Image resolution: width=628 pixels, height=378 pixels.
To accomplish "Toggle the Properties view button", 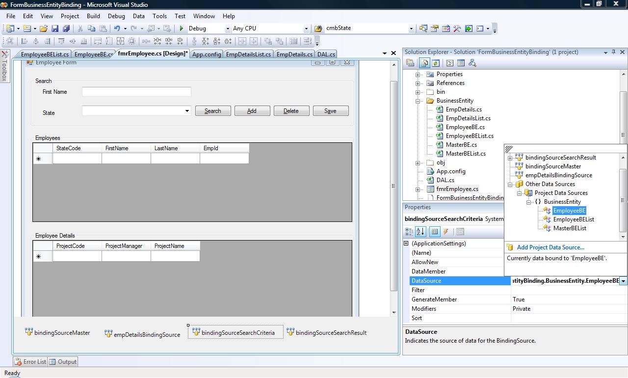I will pyautogui.click(x=435, y=232).
